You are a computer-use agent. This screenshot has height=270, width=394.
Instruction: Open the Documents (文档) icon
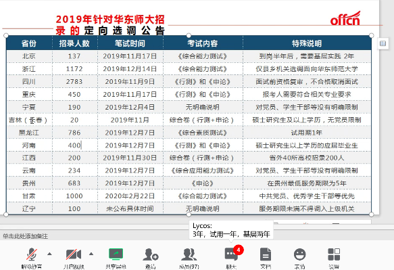(266, 254)
